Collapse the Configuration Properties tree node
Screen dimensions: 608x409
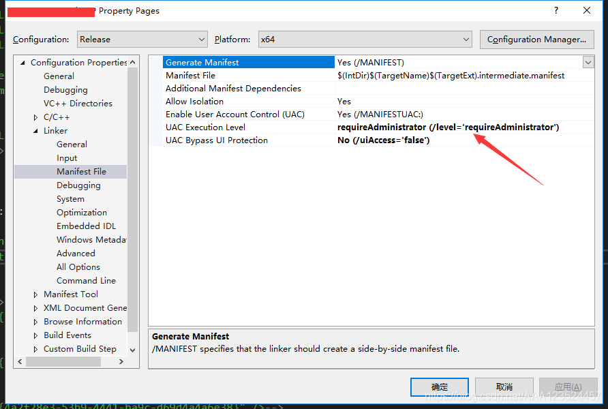pyautogui.click(x=22, y=63)
